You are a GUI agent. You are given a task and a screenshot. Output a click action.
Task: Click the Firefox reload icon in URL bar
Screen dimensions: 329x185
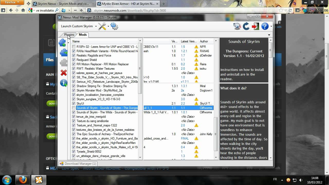tap(290, 10)
